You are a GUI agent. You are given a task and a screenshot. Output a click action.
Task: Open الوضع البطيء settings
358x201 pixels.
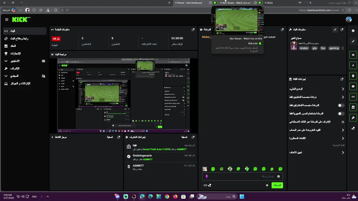(x=317, y=89)
